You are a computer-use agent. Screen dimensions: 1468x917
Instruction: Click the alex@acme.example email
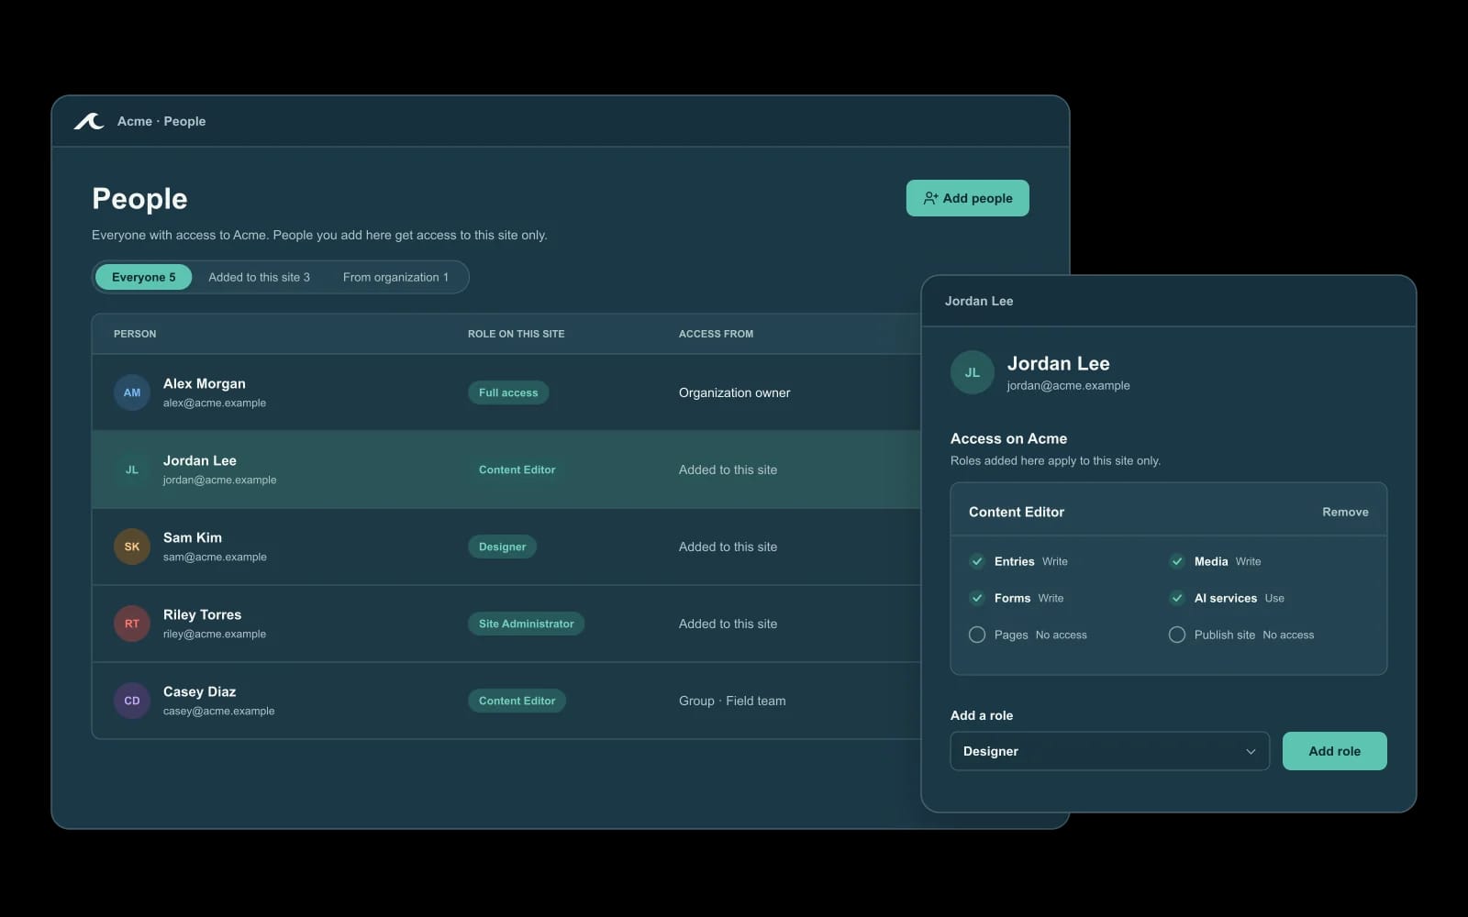215,403
